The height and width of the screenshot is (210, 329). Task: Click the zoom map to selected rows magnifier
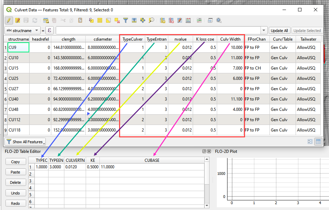point(151,21)
